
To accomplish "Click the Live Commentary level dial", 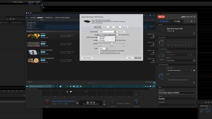I will [162, 76].
